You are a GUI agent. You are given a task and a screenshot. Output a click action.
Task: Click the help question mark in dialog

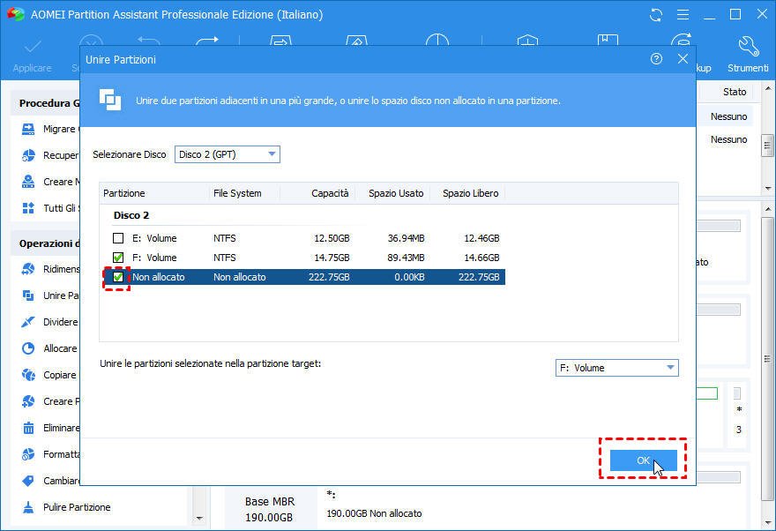pos(656,59)
